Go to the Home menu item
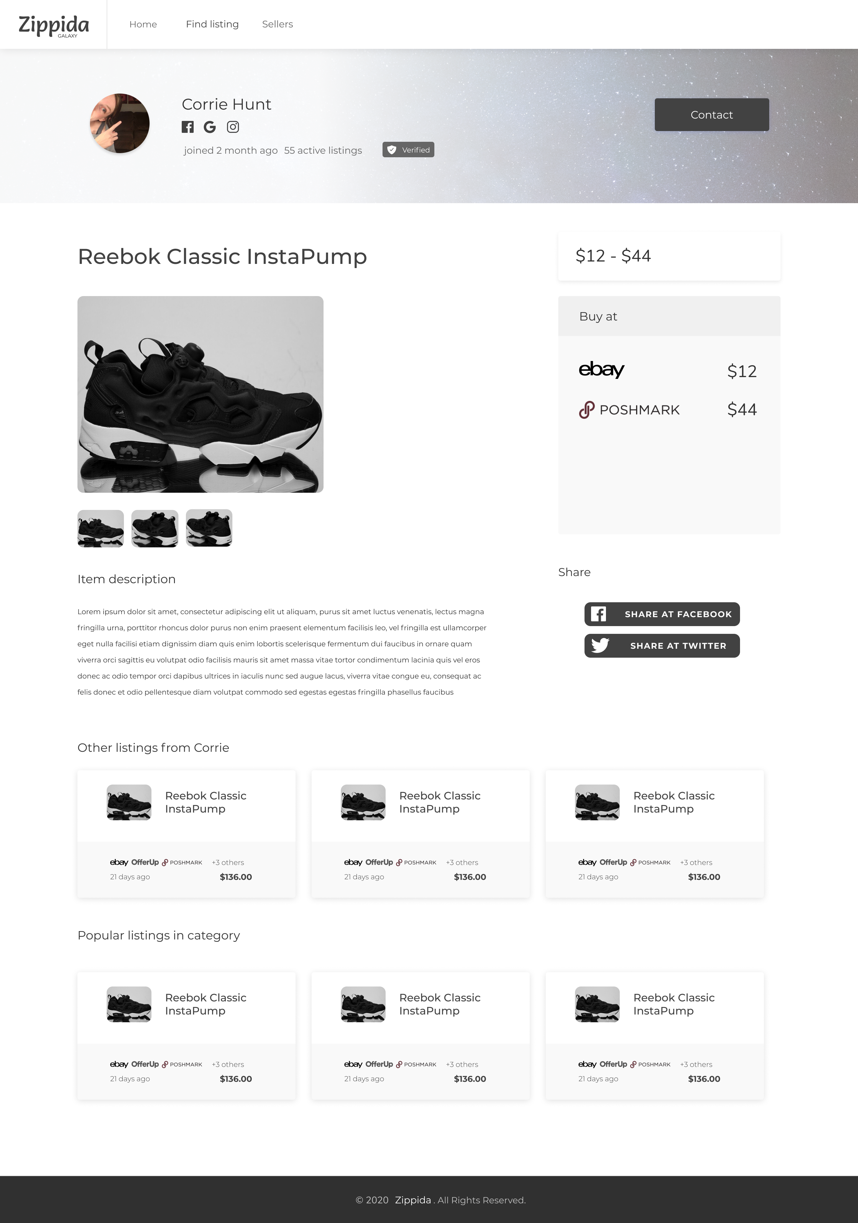The width and height of the screenshot is (858, 1223). click(143, 24)
